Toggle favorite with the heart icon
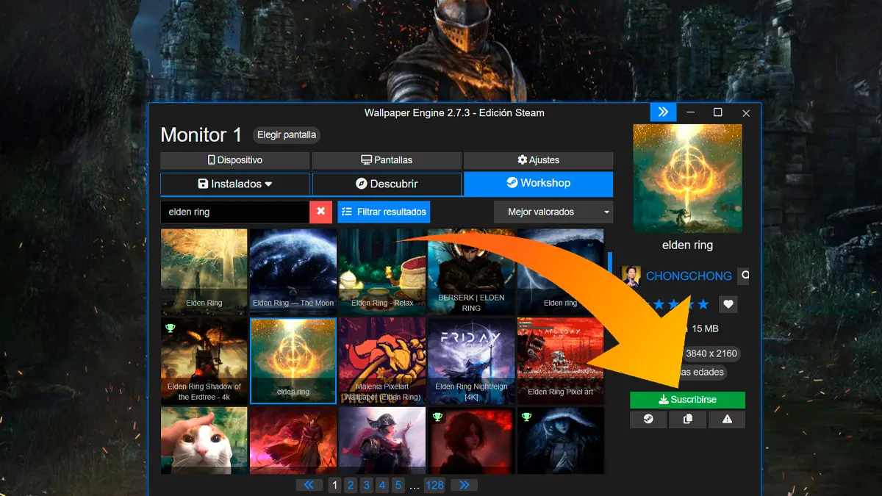882x496 pixels. pos(728,304)
